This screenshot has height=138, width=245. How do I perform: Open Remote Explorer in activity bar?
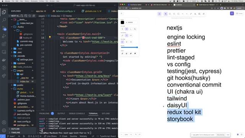coord(4,52)
